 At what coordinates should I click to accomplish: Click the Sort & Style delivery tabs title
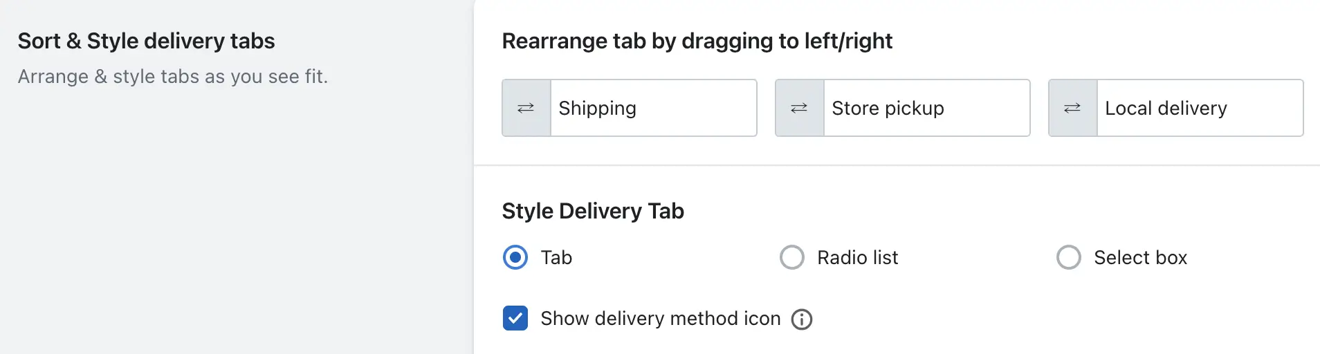(x=147, y=41)
